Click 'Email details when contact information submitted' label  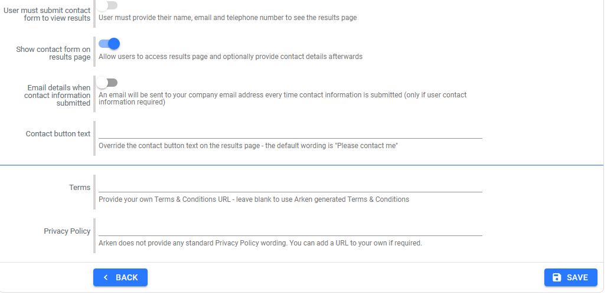(x=58, y=96)
